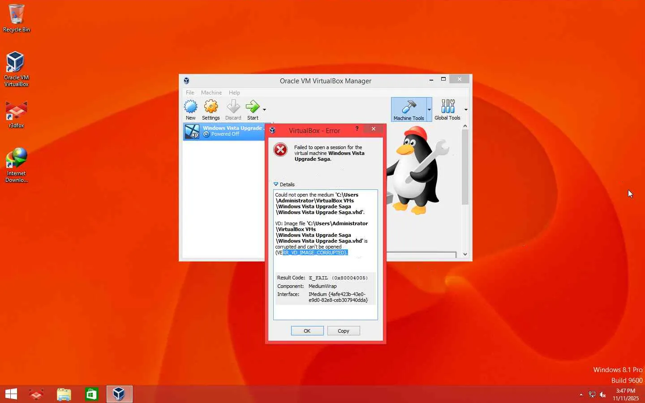This screenshot has width=645, height=403.
Task: Open the Machine menu
Action: (x=211, y=93)
